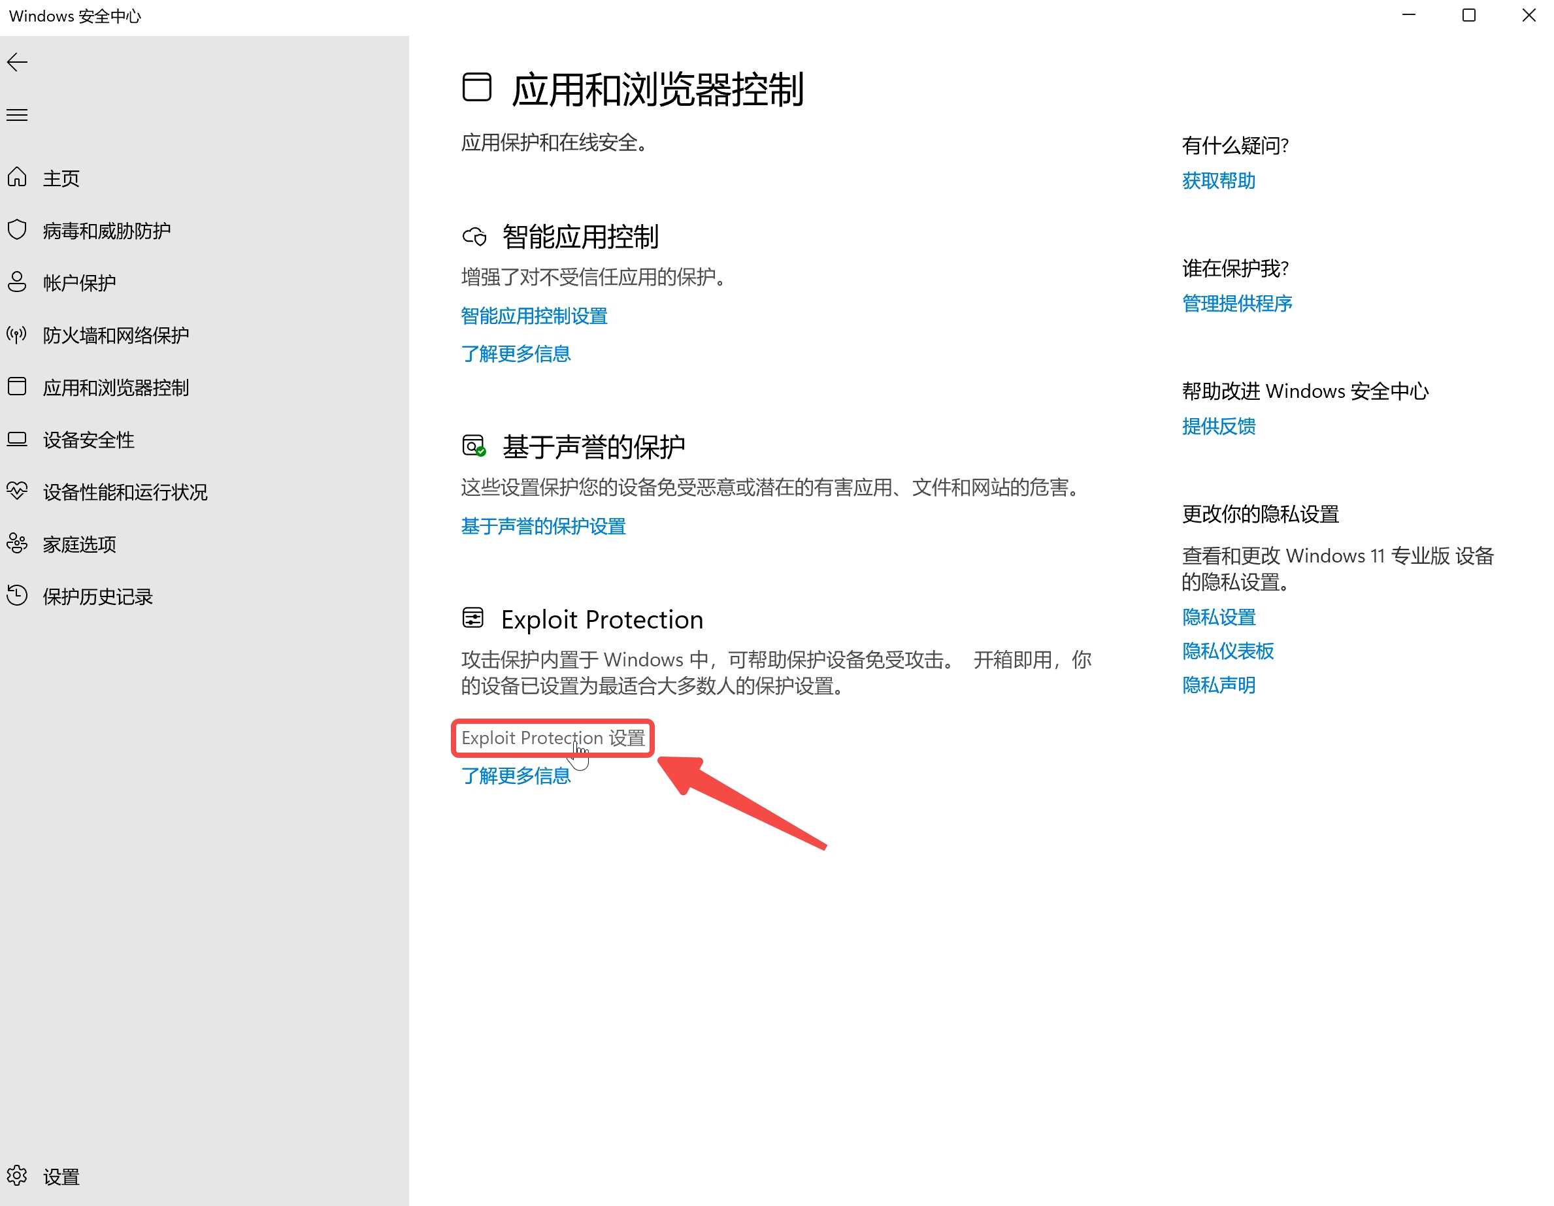This screenshot has height=1206, width=1554.
Task: Open the hamburger navigation menu
Action: tap(17, 115)
